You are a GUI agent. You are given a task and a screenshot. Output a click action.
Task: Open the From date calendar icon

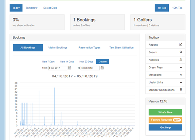pyautogui.click(x=70, y=68)
